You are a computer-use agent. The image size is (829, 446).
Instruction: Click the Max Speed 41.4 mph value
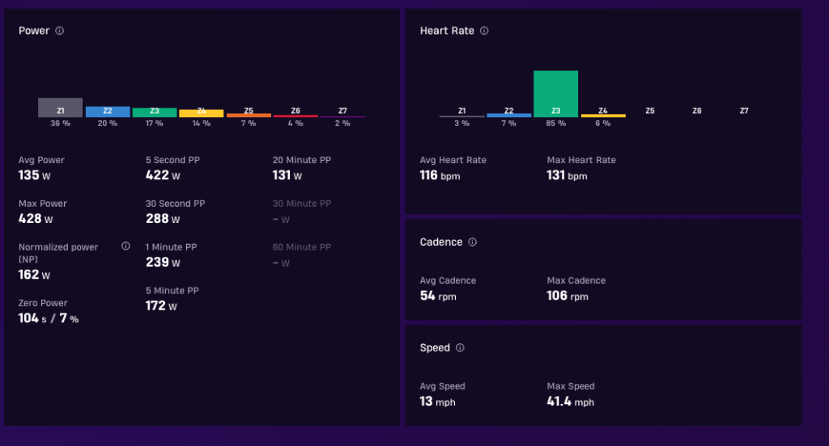571,402
